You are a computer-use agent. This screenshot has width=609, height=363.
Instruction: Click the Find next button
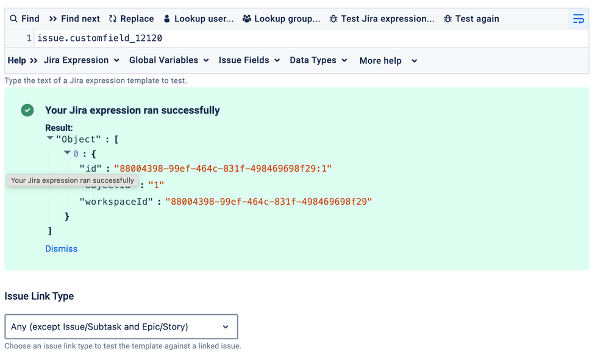(x=74, y=19)
